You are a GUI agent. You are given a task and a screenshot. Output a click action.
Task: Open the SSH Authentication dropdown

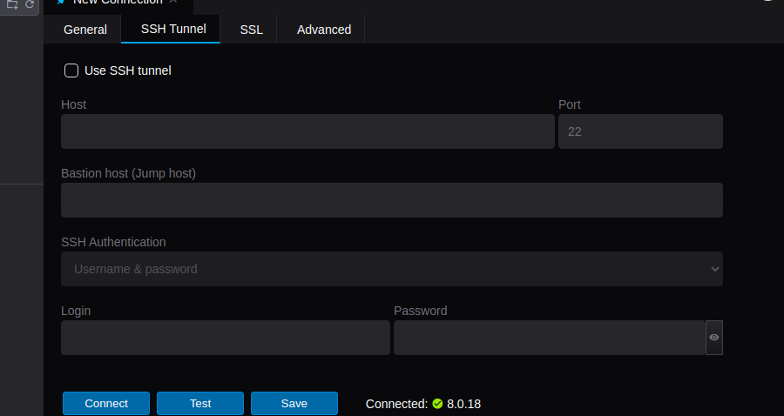(x=391, y=269)
